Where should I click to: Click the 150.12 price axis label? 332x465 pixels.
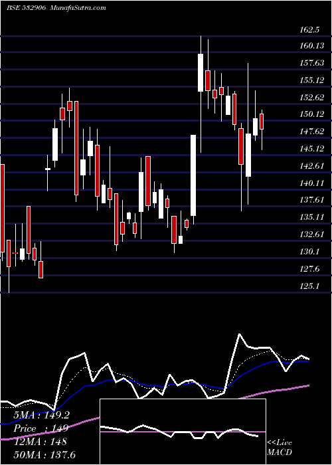(312, 114)
